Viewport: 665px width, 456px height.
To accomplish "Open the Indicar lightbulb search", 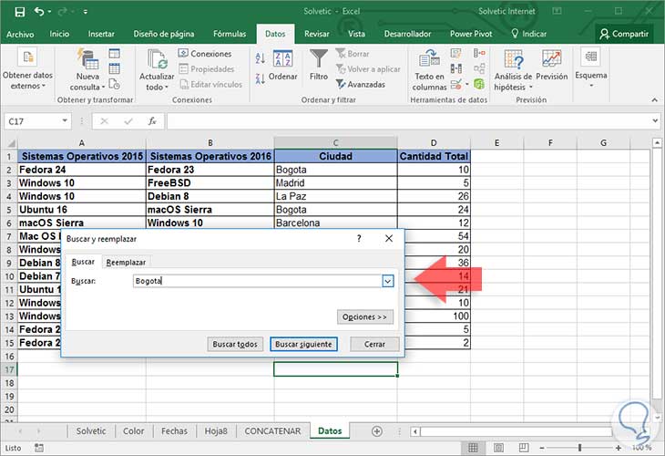I will (x=528, y=34).
